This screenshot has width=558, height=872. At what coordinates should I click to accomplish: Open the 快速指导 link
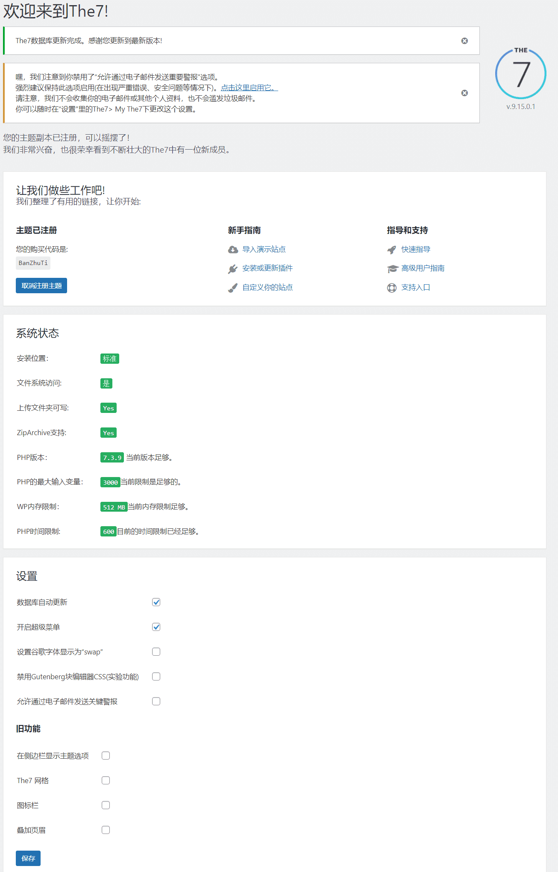416,249
